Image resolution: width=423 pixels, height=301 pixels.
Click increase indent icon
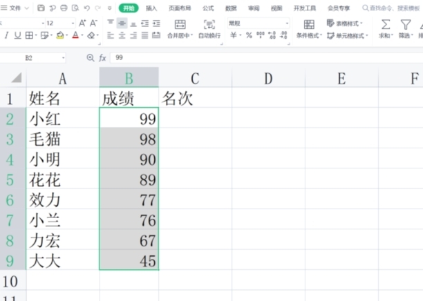(156, 23)
